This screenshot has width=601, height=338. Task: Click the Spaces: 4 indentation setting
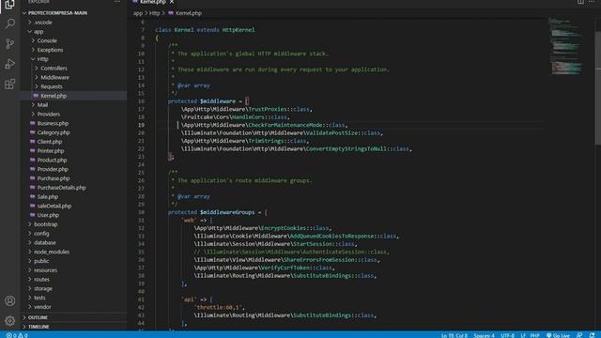click(485, 335)
